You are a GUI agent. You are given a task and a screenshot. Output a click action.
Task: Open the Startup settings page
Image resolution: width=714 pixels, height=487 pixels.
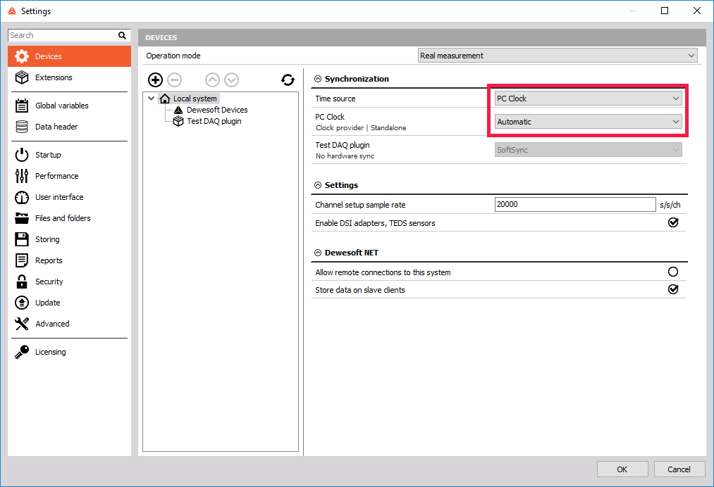coord(69,155)
